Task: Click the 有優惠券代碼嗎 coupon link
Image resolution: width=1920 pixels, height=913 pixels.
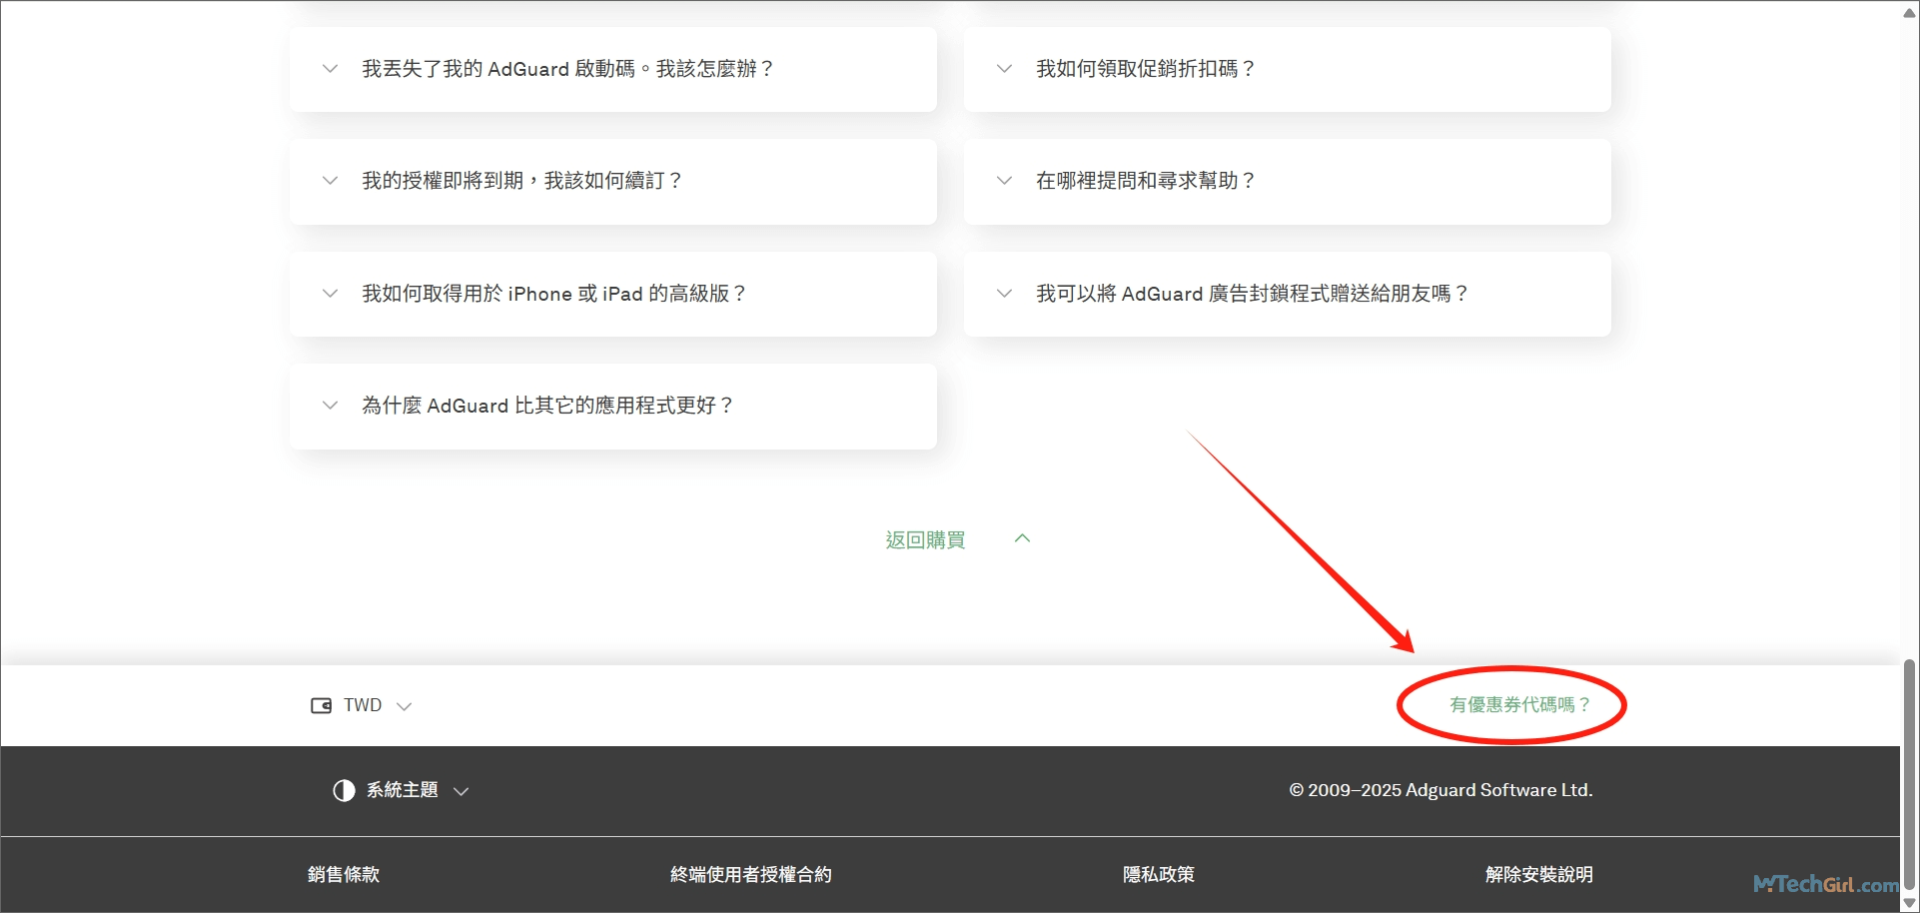Action: pyautogui.click(x=1518, y=705)
